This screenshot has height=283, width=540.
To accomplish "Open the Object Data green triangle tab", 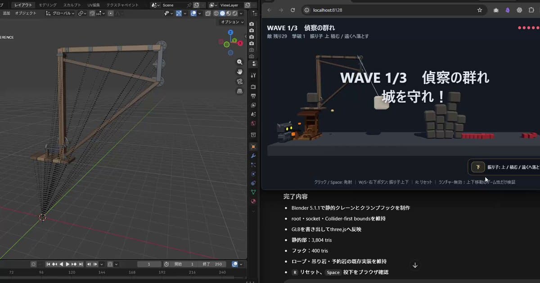I will (x=253, y=192).
